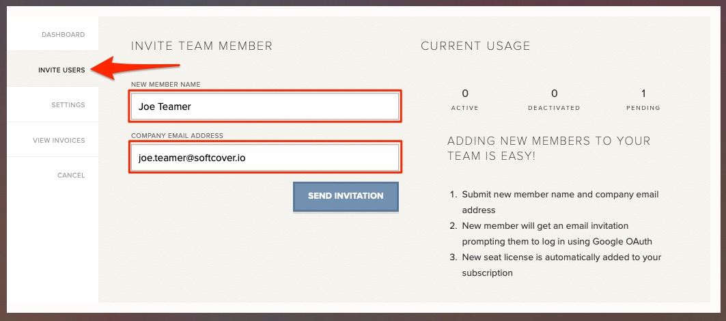The image size is (726, 321).
Task: Click the 'Adding new members' heading
Action: point(548,148)
